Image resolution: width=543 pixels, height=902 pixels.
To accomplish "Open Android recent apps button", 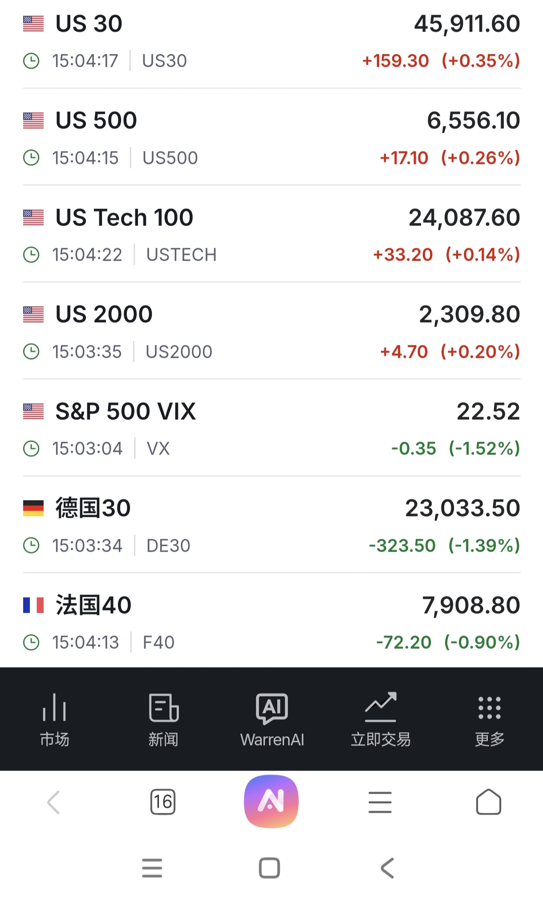I will (152, 868).
